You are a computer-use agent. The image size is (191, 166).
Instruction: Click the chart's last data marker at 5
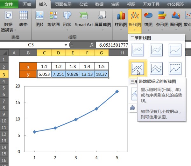click(x=117, y=91)
